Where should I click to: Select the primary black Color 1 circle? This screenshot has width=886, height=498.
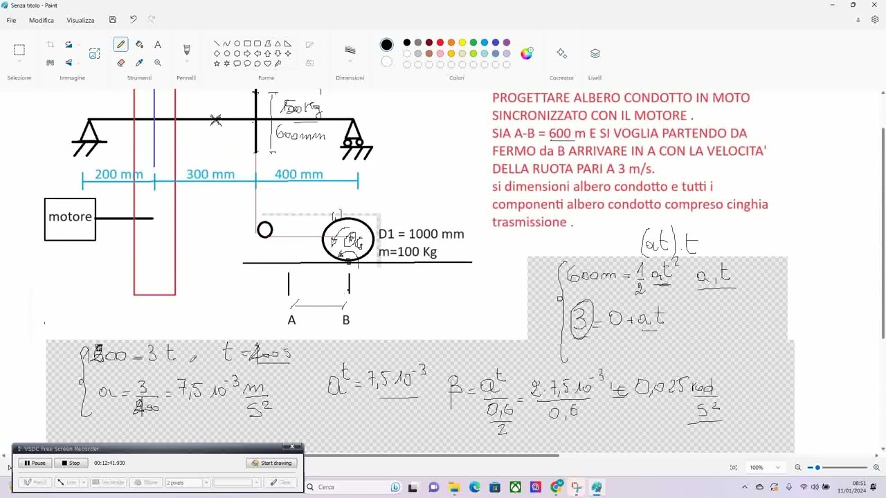(386, 45)
